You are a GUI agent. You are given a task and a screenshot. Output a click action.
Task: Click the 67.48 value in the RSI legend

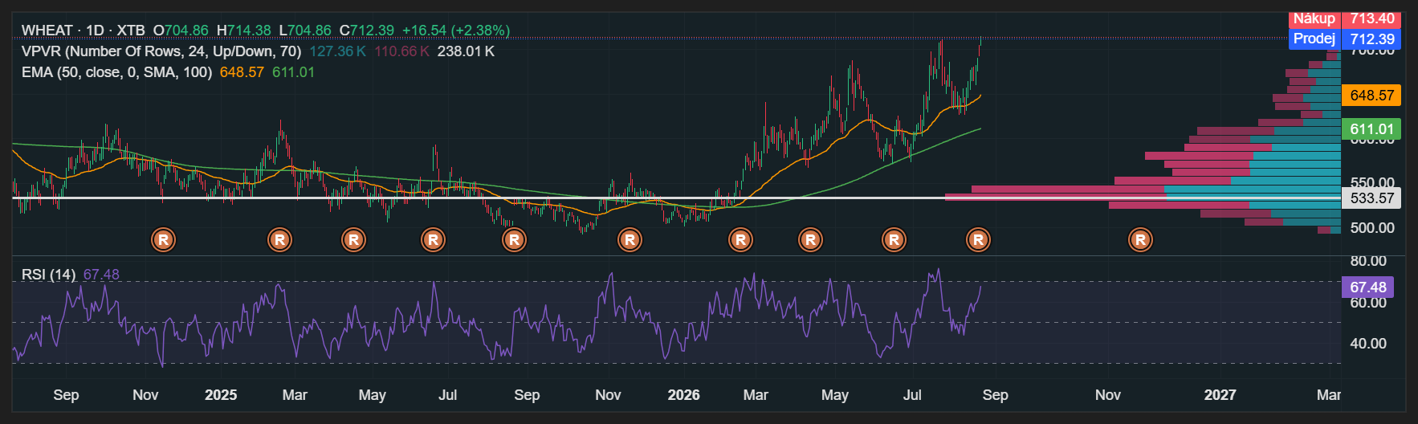pyautogui.click(x=101, y=275)
